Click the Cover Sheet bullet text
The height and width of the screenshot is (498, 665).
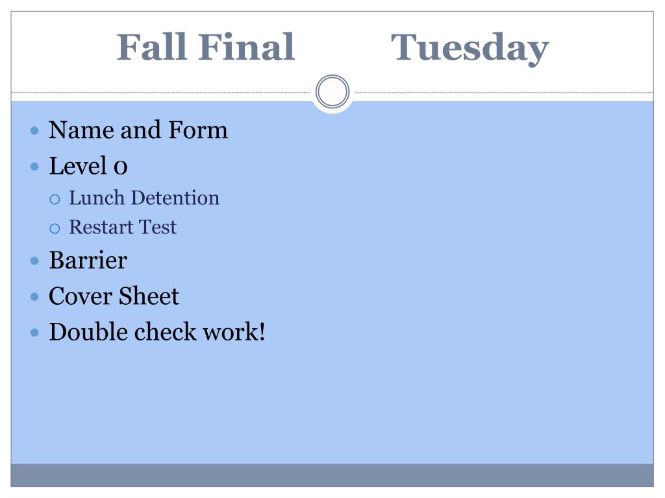tap(114, 296)
